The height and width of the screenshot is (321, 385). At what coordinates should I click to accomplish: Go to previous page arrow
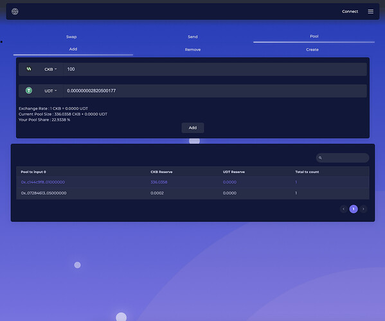pos(343,209)
